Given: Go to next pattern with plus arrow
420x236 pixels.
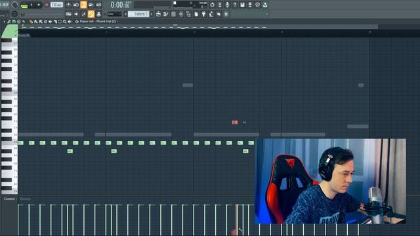Looking at the screenshot, I should point(152,14).
